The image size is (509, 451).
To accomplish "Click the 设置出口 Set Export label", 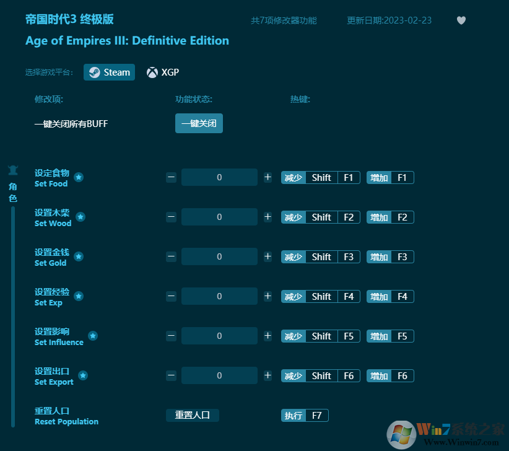I will (x=54, y=376).
